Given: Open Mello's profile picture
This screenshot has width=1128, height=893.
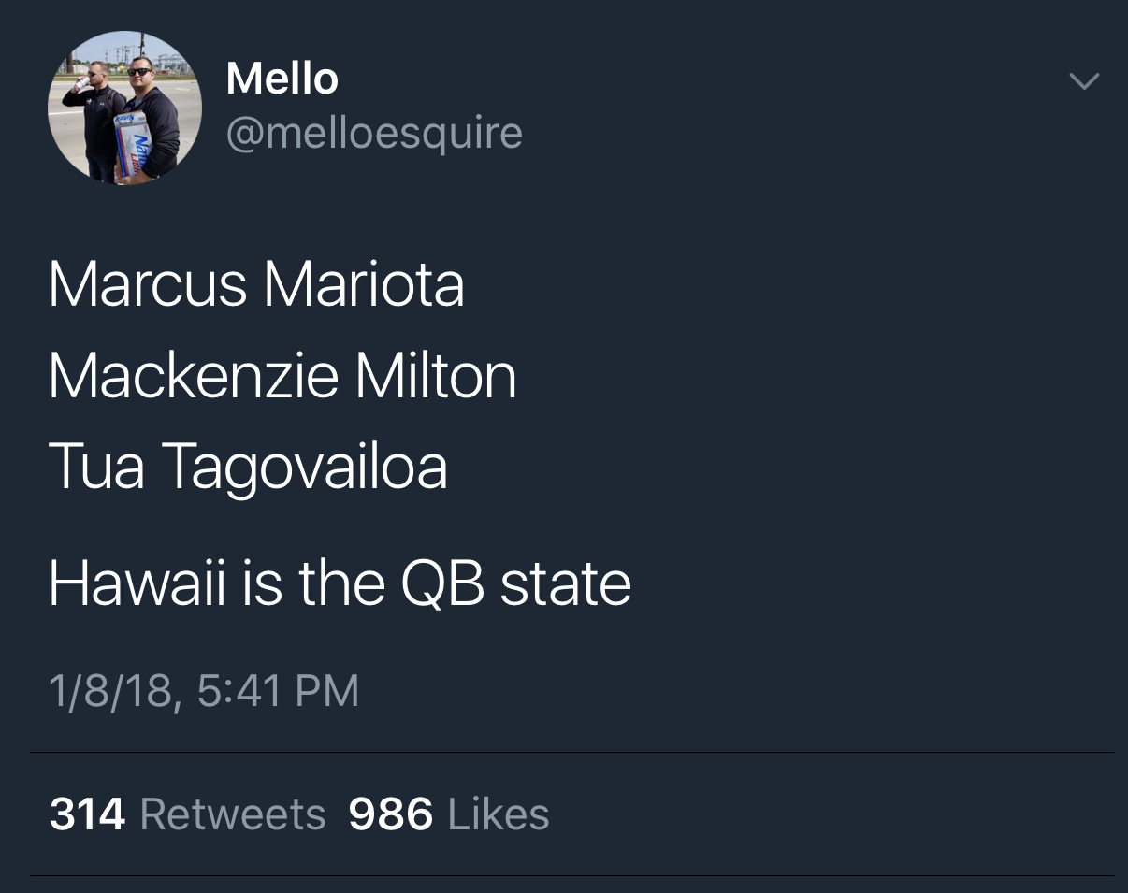Looking at the screenshot, I should tap(125, 108).
